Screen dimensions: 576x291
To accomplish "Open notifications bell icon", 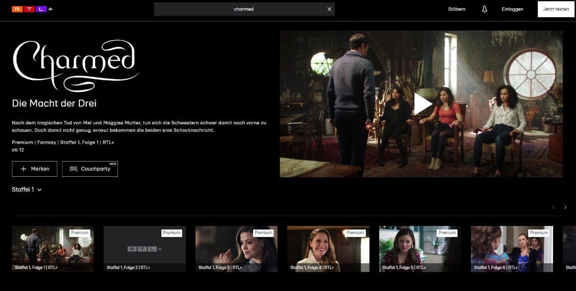I will (x=485, y=9).
